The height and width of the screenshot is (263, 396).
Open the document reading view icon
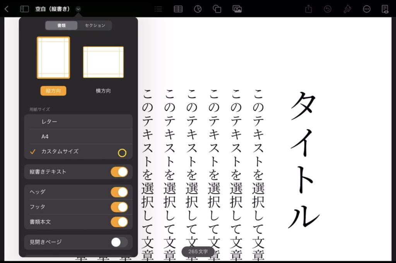tap(385, 9)
